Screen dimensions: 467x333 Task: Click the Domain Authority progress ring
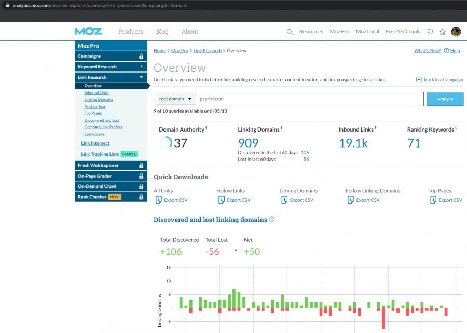166,143
